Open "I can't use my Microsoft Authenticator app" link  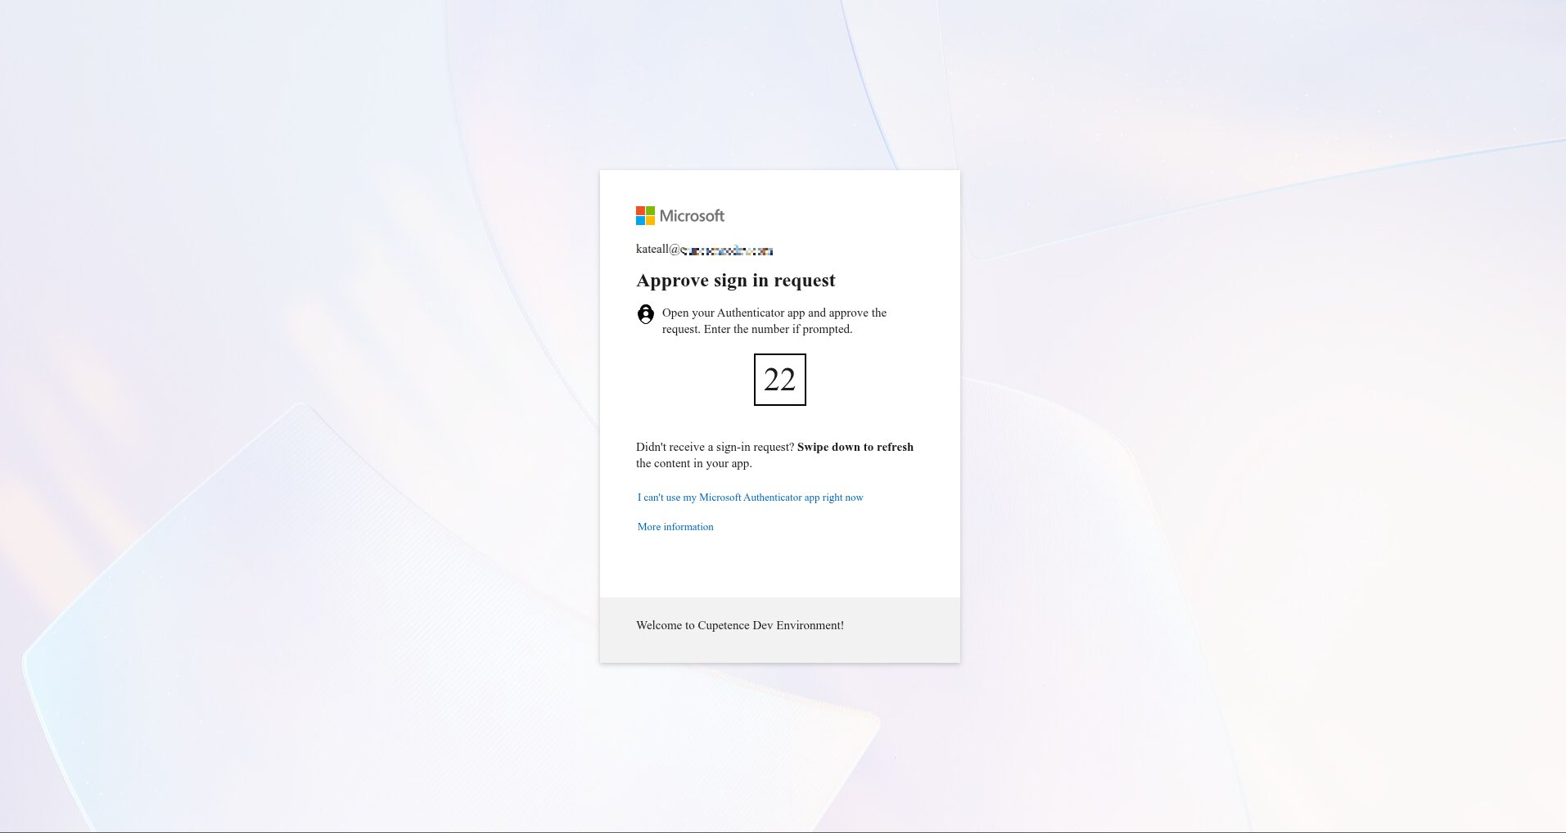tap(751, 498)
